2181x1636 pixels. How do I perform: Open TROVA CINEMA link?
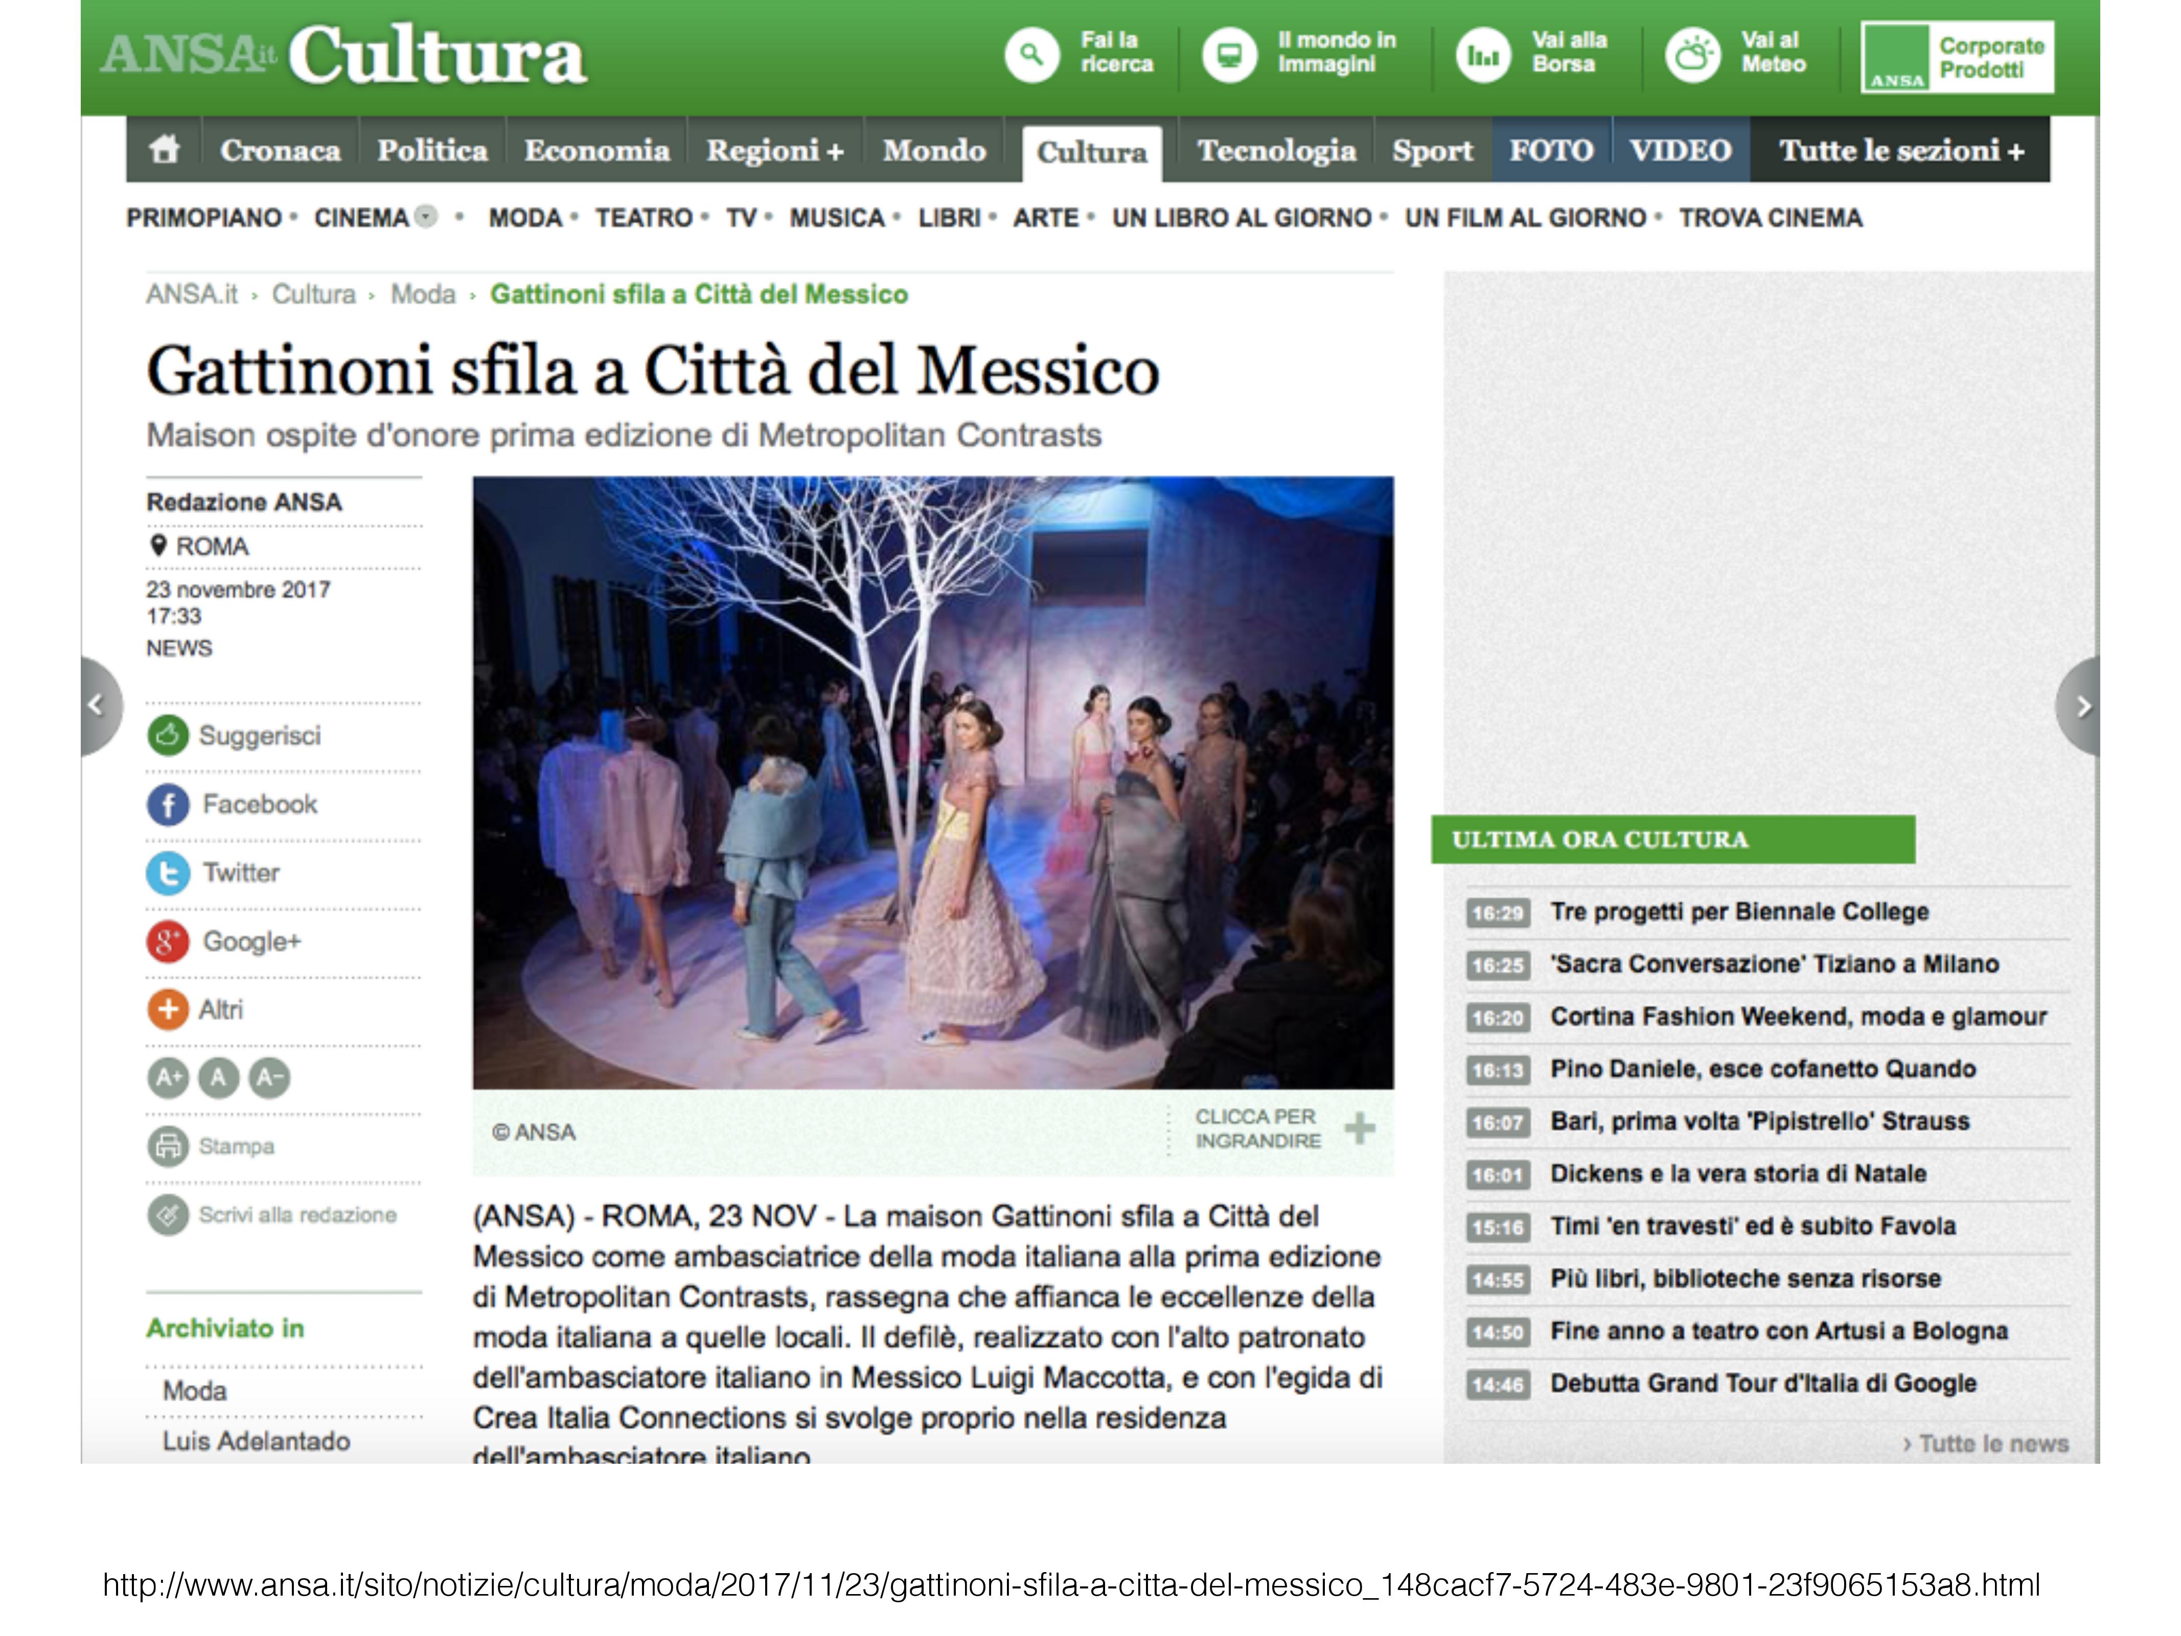(1771, 218)
